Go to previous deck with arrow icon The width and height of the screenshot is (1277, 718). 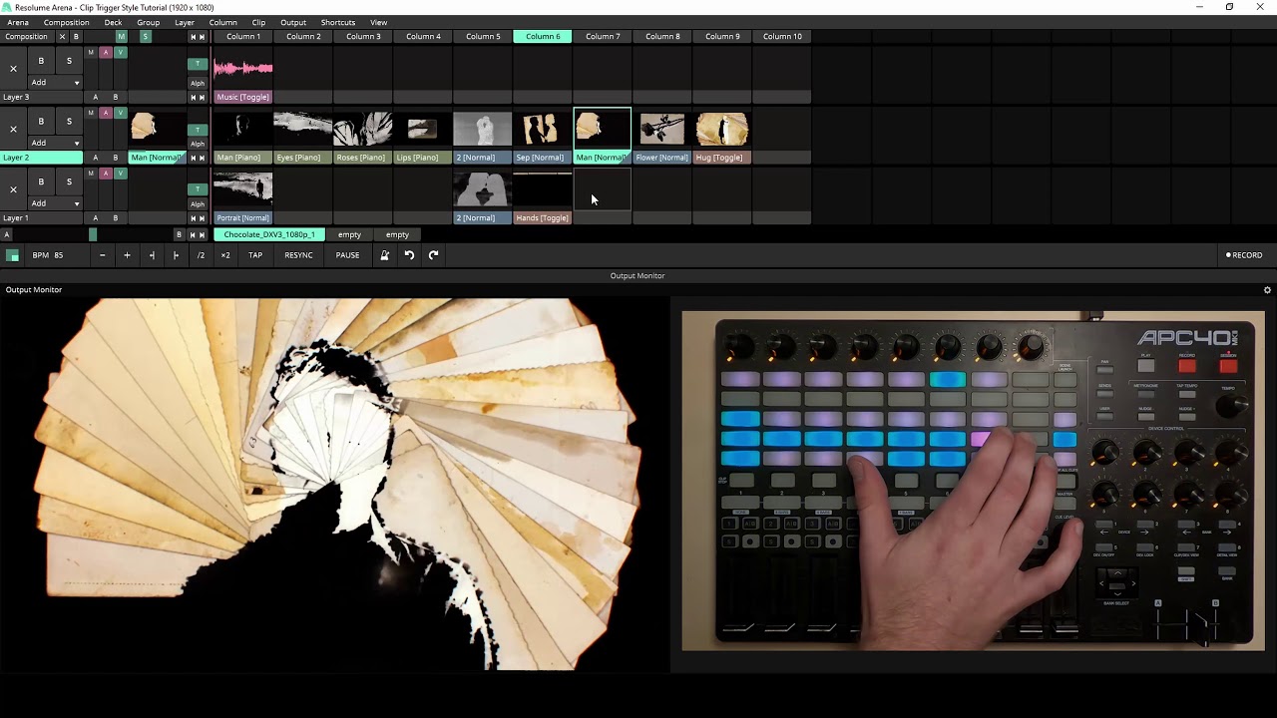(193, 235)
